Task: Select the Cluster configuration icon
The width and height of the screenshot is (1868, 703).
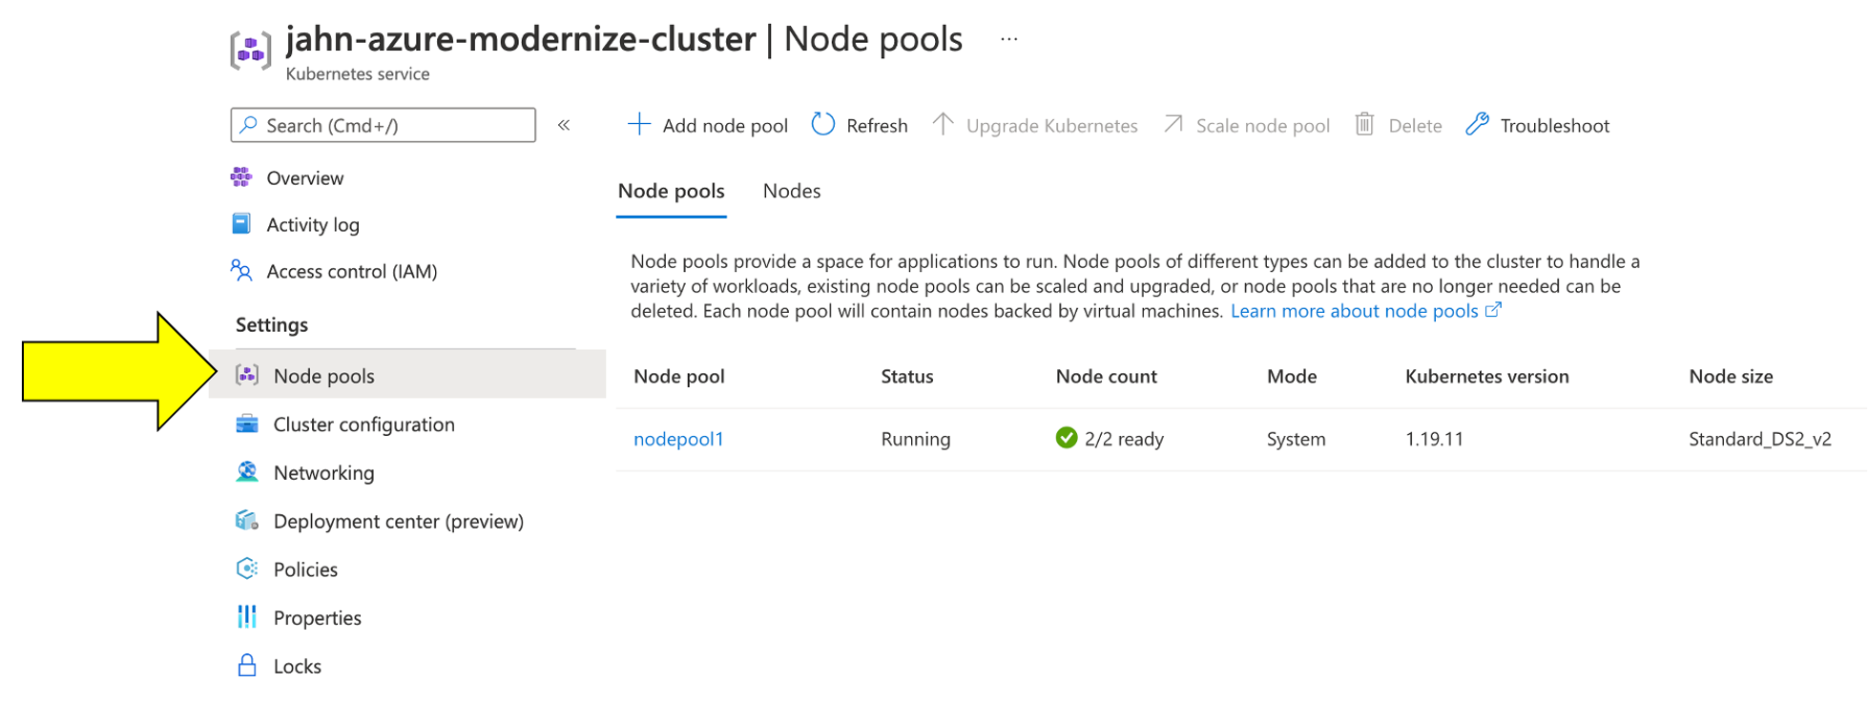Action: [247, 424]
